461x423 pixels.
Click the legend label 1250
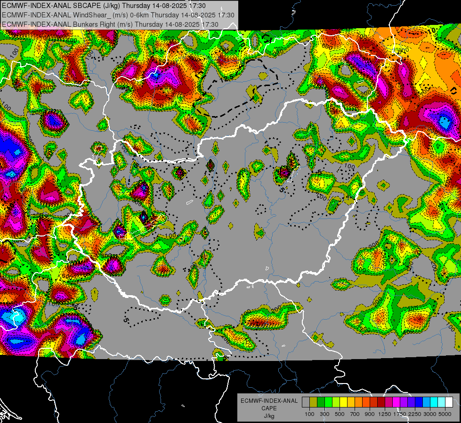point(385,414)
